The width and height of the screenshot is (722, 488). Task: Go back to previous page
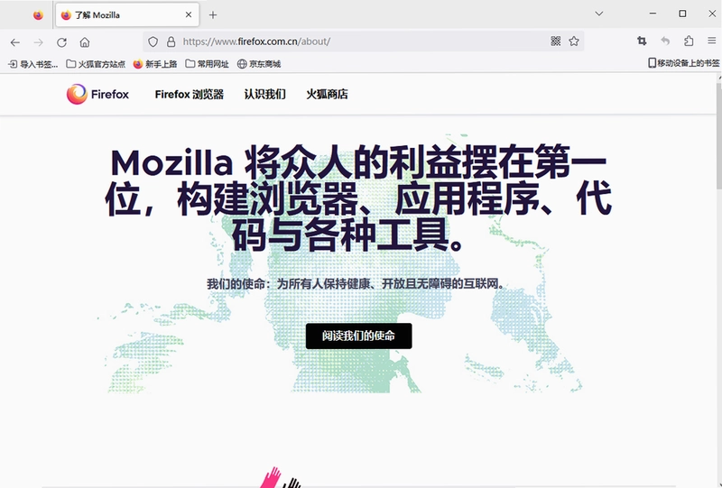[15, 42]
